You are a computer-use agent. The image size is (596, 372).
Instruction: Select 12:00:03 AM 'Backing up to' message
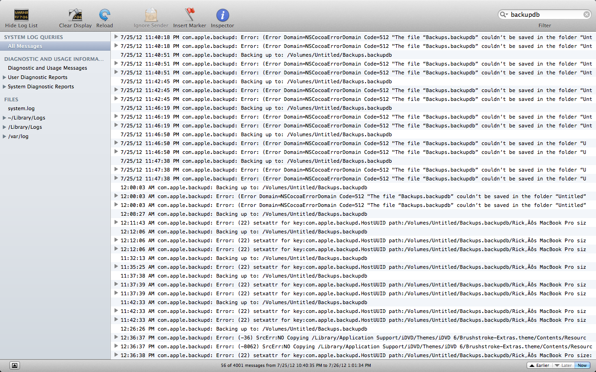[353, 187]
